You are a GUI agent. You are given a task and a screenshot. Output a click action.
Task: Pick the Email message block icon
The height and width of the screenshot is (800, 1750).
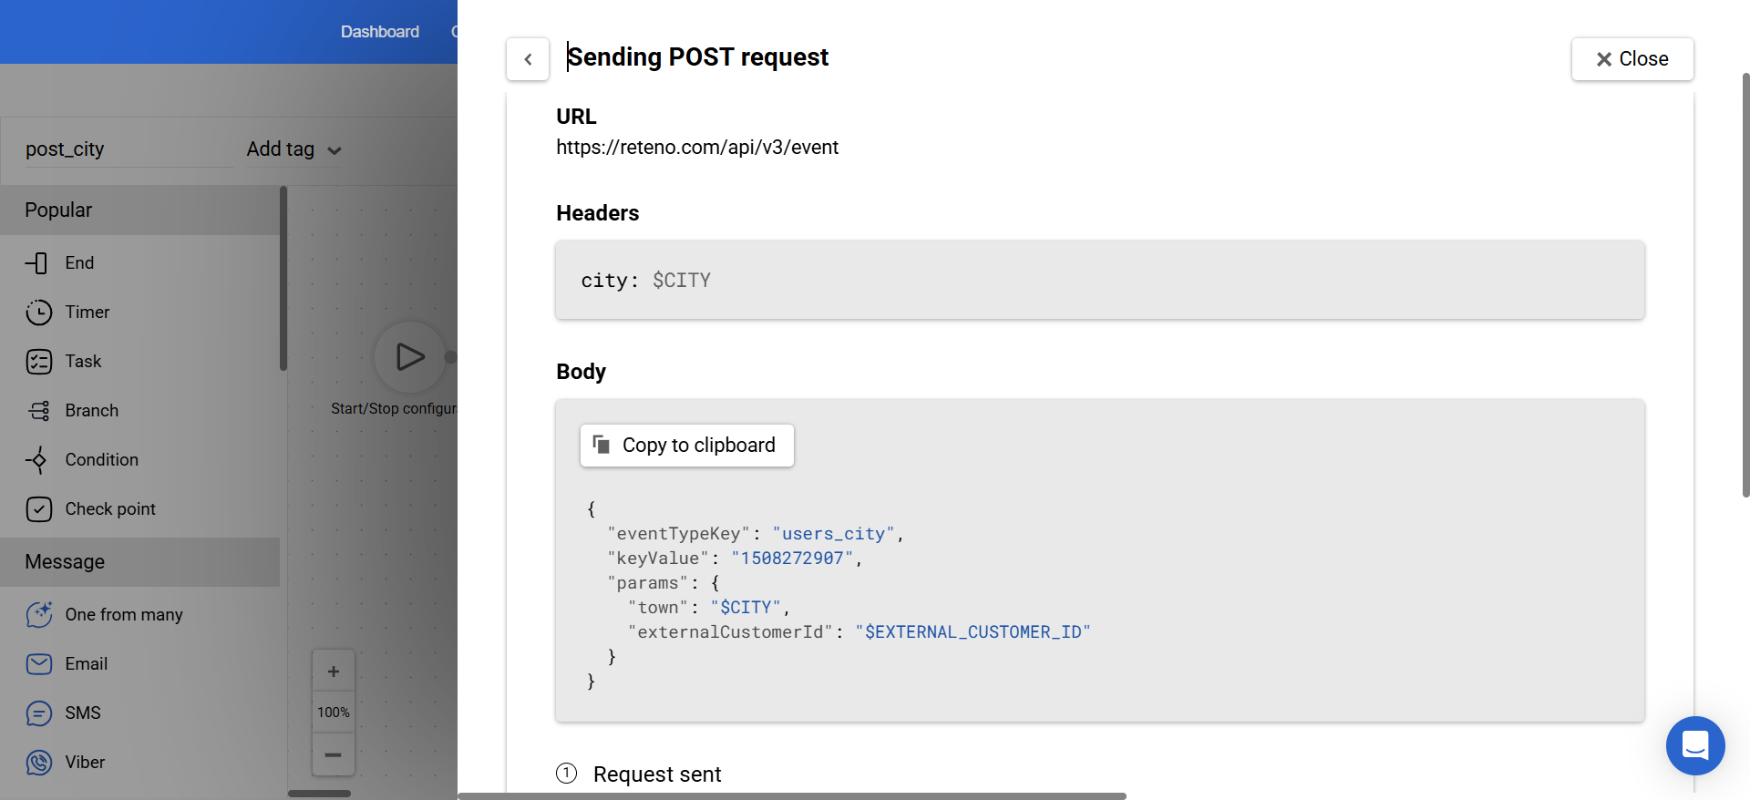coord(38,664)
